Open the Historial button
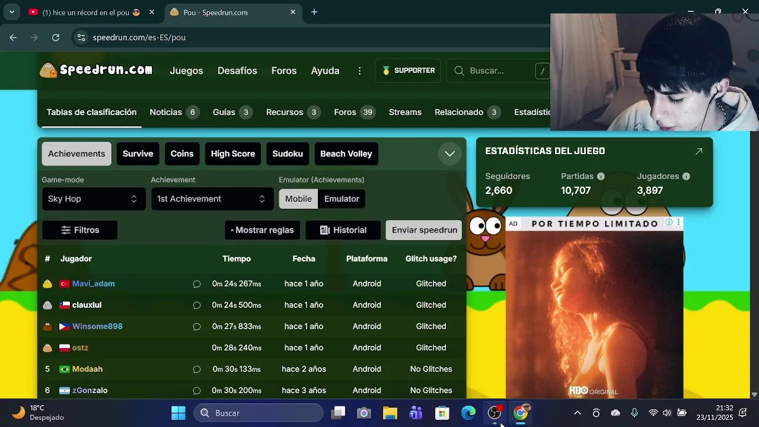 pos(343,230)
